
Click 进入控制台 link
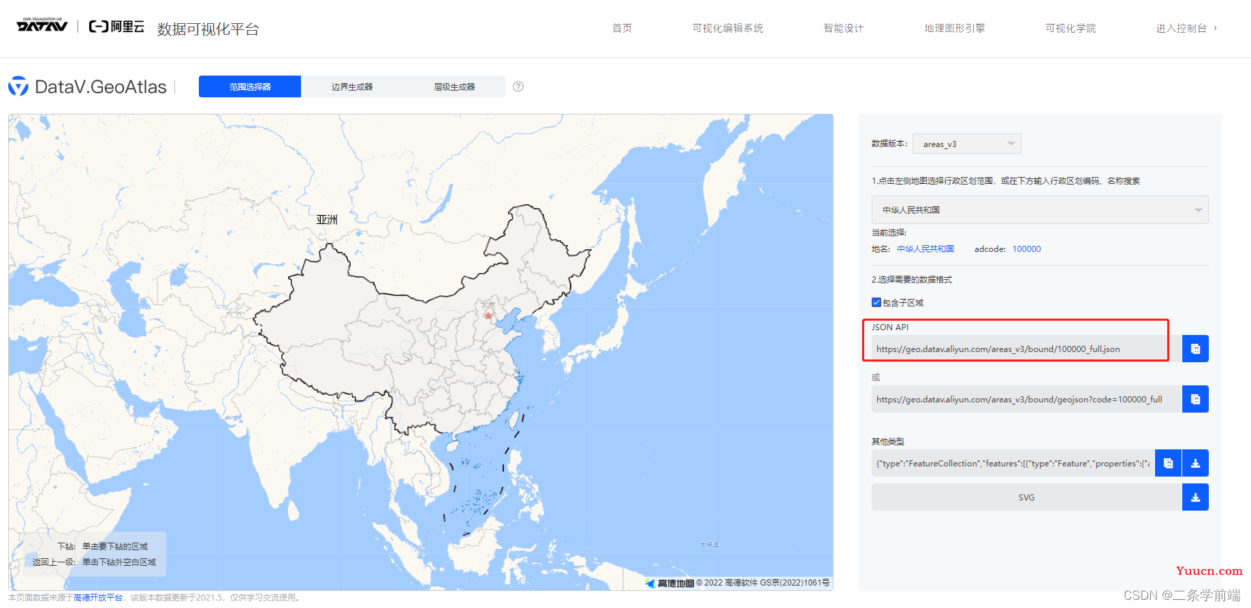(x=1186, y=28)
